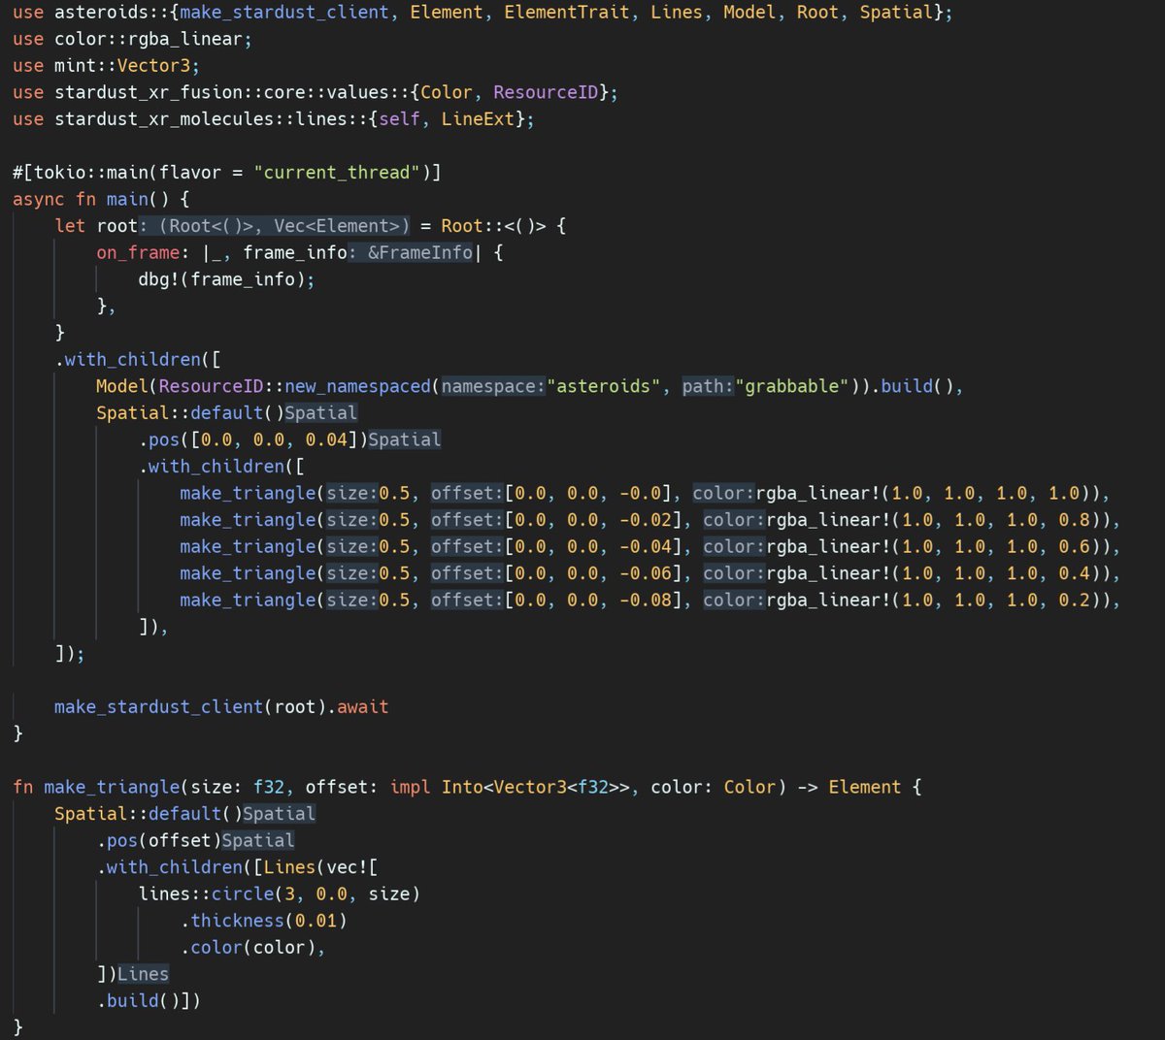Select the "current_thread" string
The image size is (1165, 1040).
click(x=337, y=173)
